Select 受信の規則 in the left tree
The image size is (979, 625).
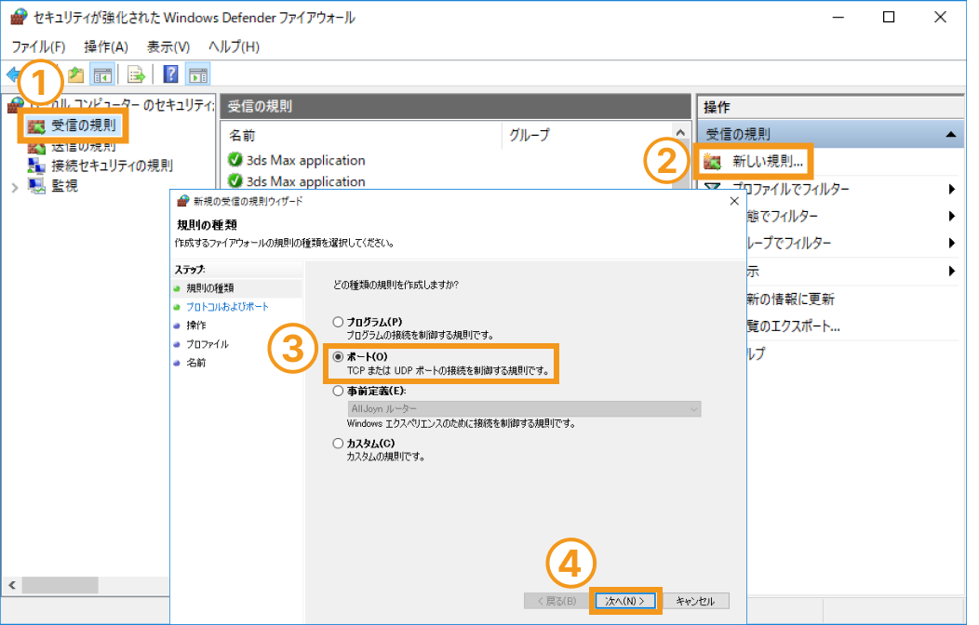pyautogui.click(x=84, y=126)
